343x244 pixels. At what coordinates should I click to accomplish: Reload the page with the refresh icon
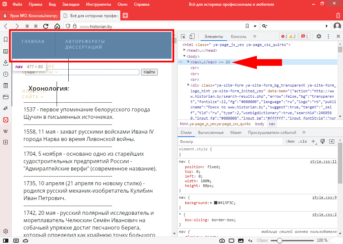46,26
